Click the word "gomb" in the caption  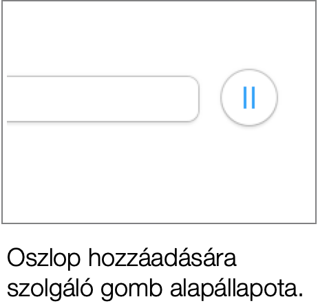pos(131,289)
